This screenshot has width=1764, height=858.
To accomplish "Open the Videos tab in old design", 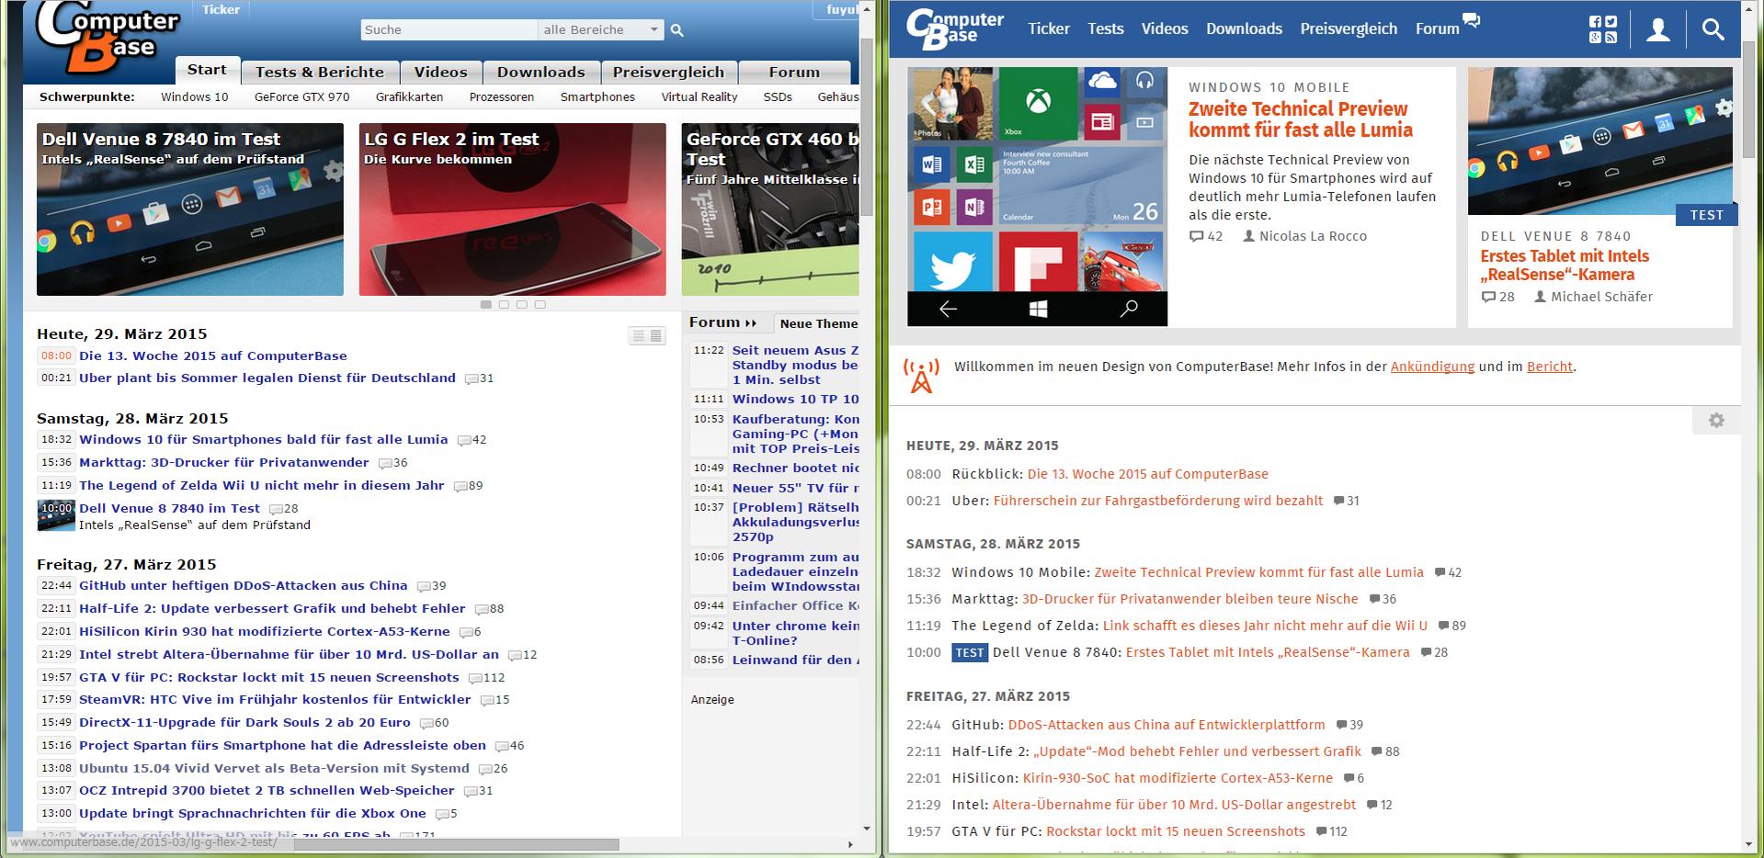I will point(441,72).
